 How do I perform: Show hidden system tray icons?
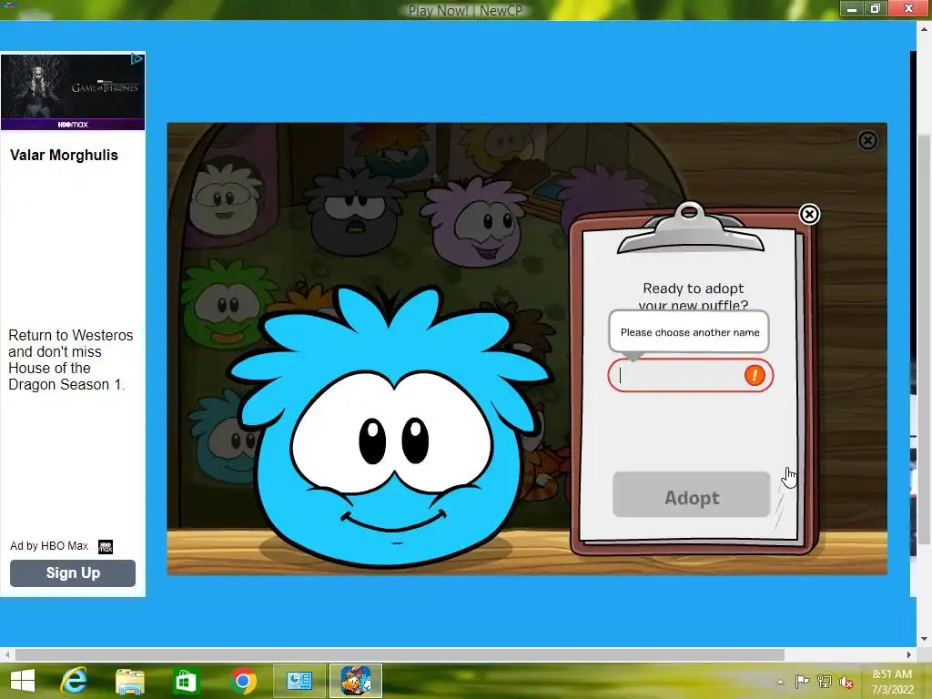tap(780, 682)
